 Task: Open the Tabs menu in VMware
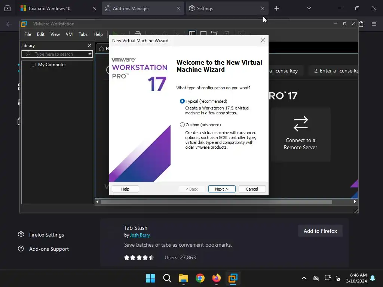(x=83, y=34)
